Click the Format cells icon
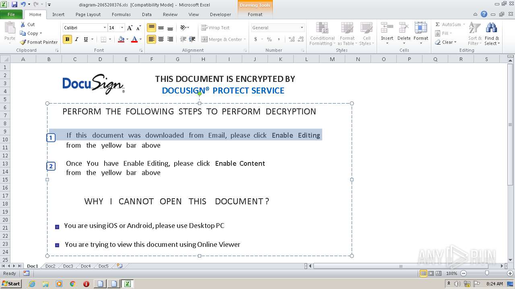This screenshot has height=289, width=515. pyautogui.click(x=421, y=28)
